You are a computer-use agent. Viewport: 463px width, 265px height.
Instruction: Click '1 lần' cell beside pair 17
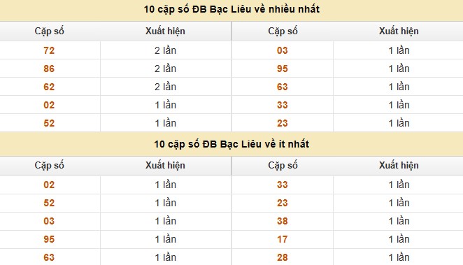(399, 239)
